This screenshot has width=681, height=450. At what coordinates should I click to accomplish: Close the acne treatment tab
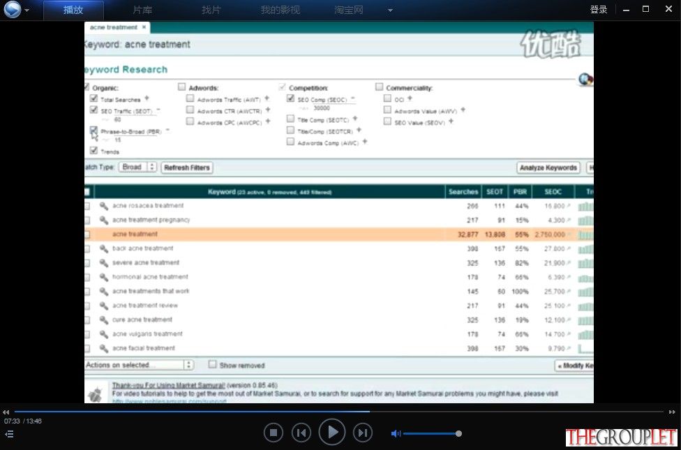pyautogui.click(x=144, y=27)
